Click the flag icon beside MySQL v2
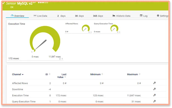172x108 pixels. 35,3
